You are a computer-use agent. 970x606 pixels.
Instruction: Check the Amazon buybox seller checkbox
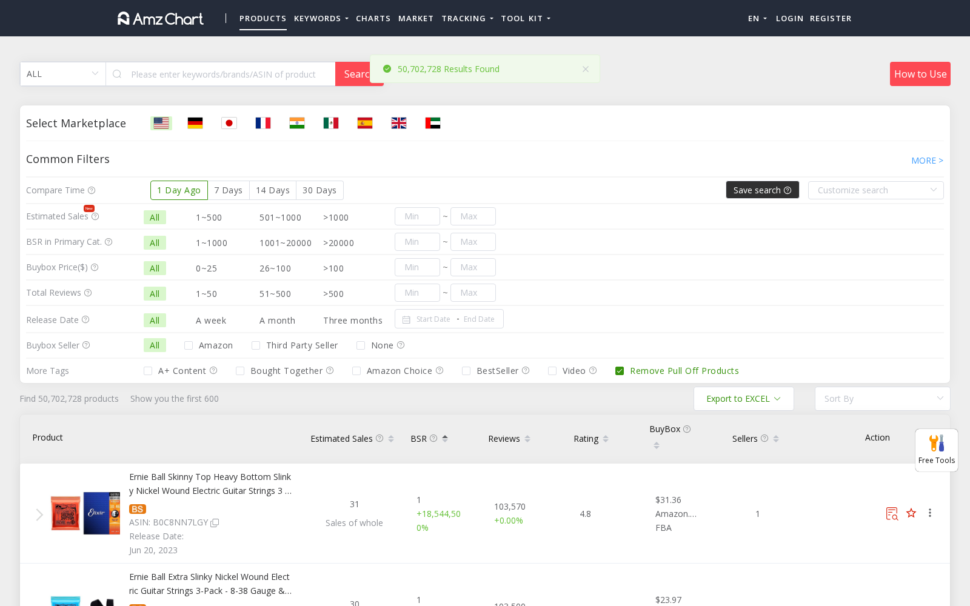[189, 345]
